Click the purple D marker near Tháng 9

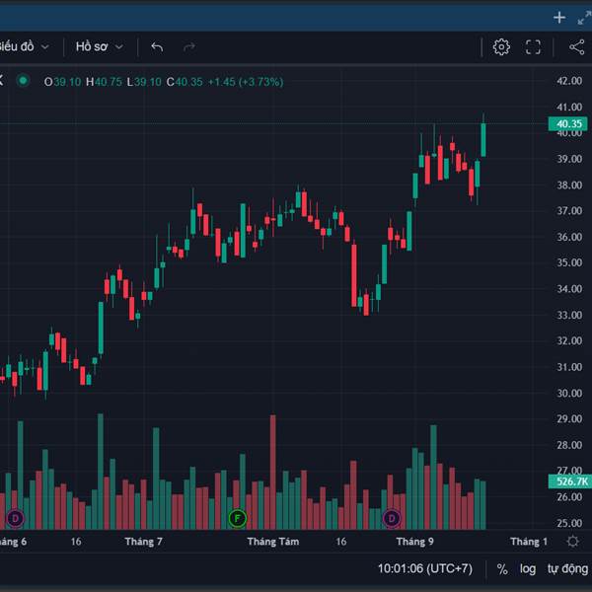392,518
